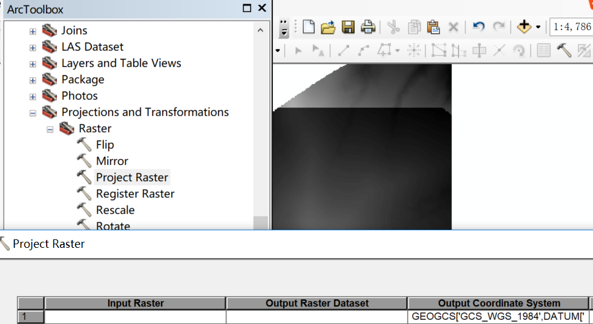Click the Input Raster cell in row 1
The width and height of the screenshot is (593, 324).
(135, 317)
